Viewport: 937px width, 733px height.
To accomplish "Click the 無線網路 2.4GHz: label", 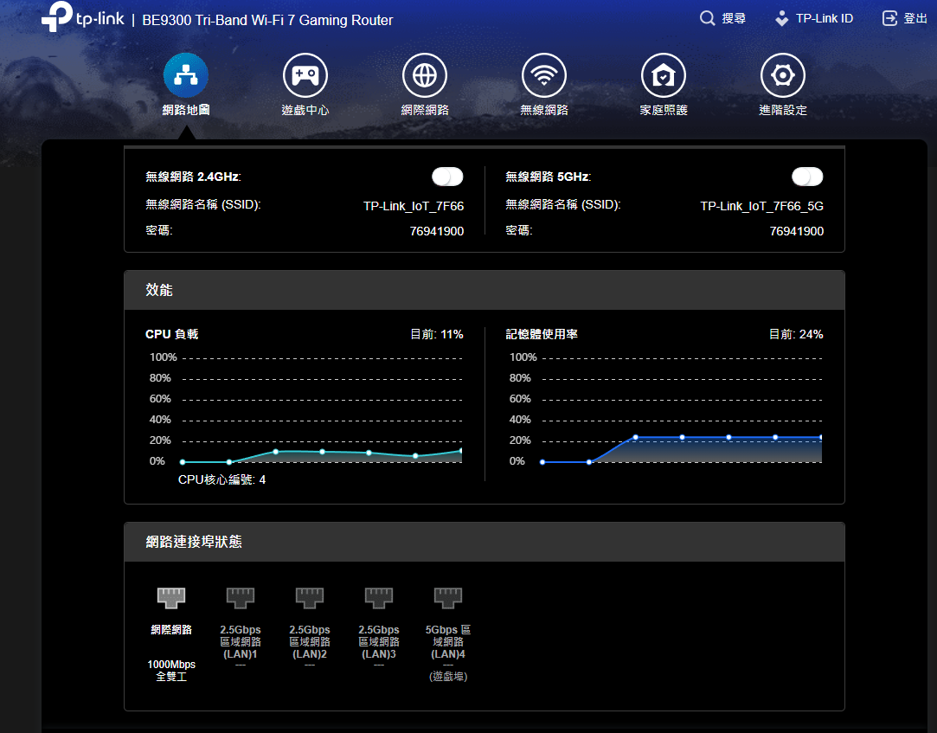I will click(194, 177).
